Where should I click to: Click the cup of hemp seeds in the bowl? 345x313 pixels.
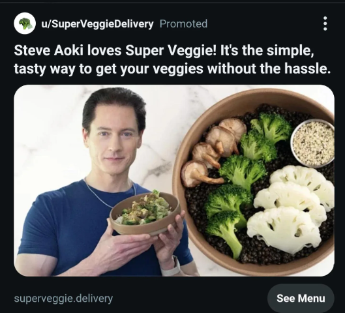click(x=312, y=143)
